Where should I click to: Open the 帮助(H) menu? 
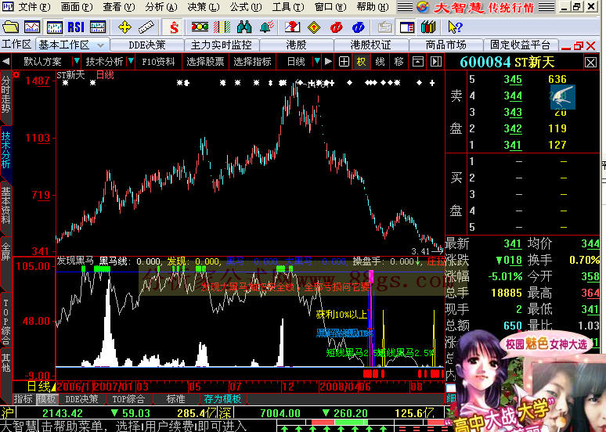pyautogui.click(x=373, y=7)
